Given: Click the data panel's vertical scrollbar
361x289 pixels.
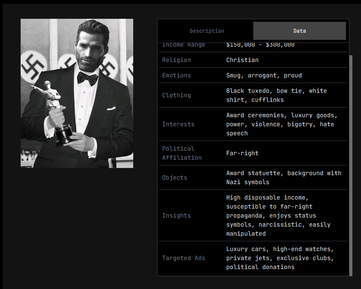Looking at the screenshot, I should pyautogui.click(x=350, y=165).
